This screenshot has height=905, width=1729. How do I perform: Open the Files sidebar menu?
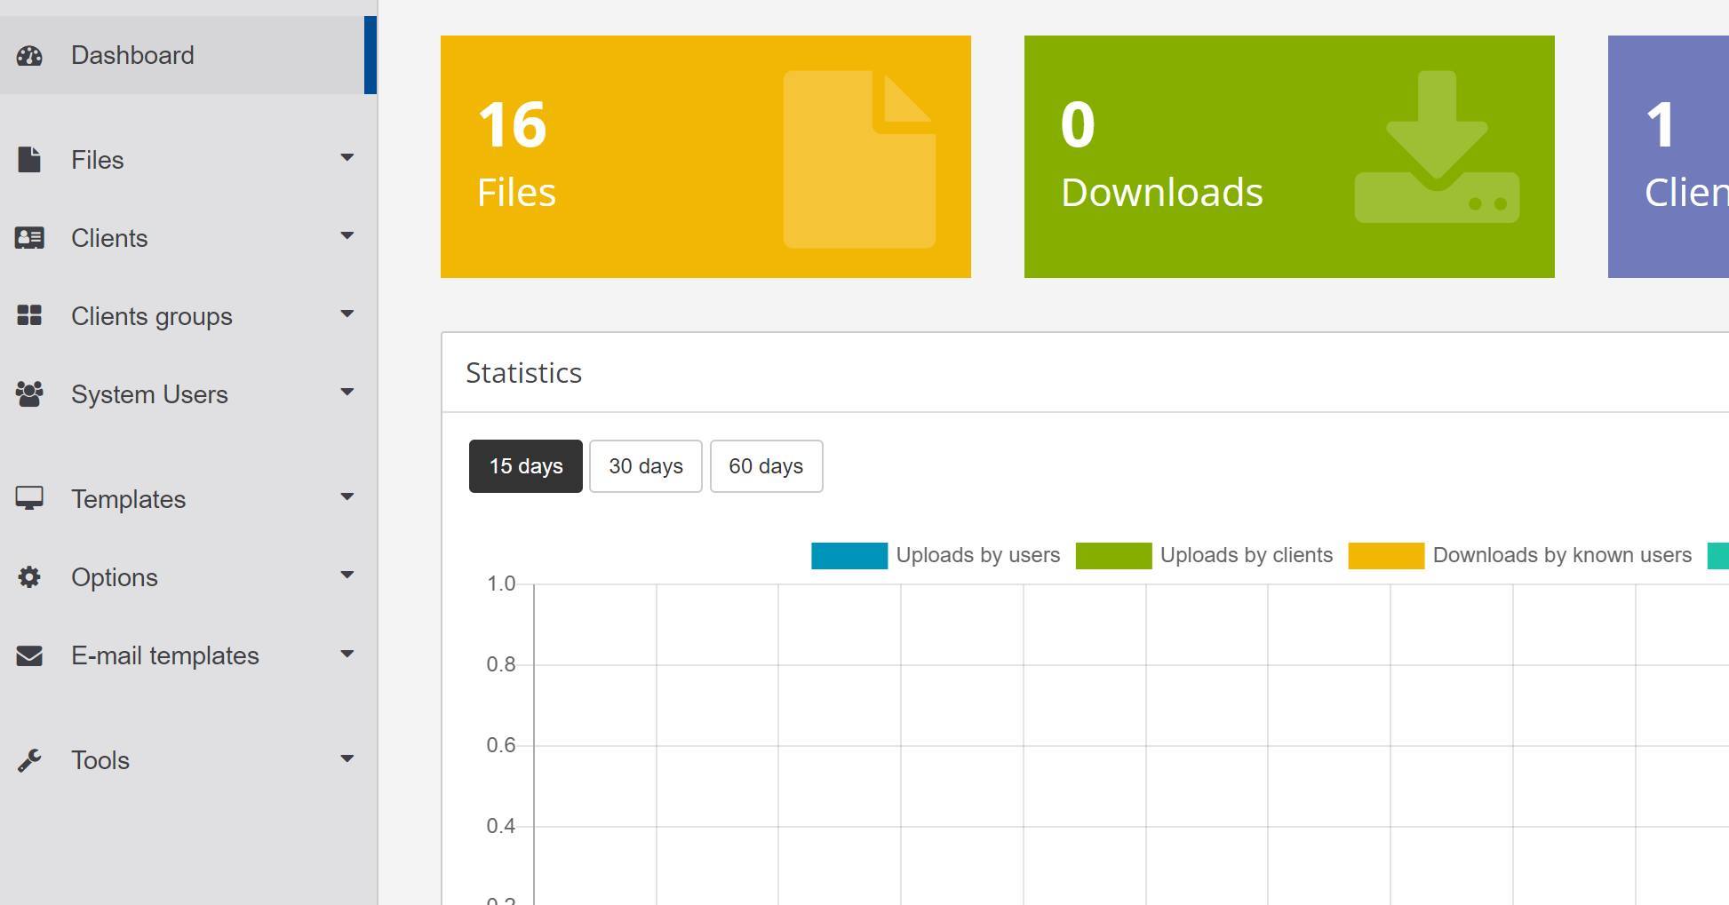(x=188, y=160)
